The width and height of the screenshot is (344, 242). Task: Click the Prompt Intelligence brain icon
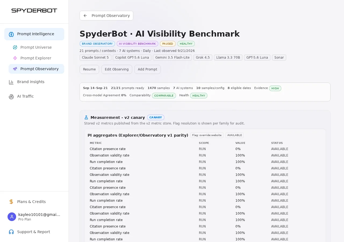[11, 34]
